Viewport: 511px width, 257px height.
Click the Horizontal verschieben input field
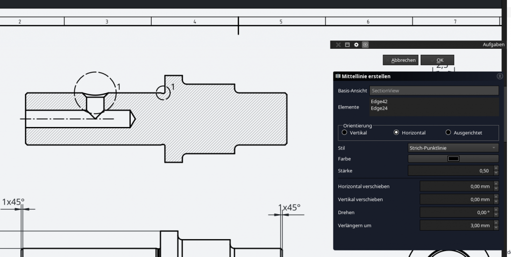coord(456,186)
